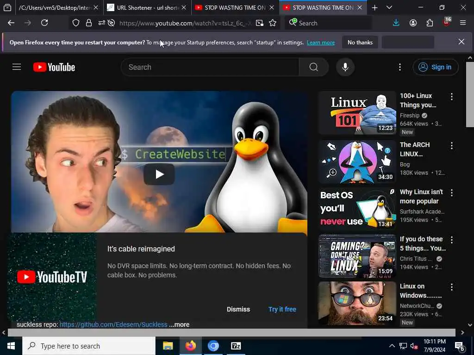This screenshot has height=355, width=474.
Task: Open the 7-Zip app in the taskbar
Action: [x=236, y=346]
